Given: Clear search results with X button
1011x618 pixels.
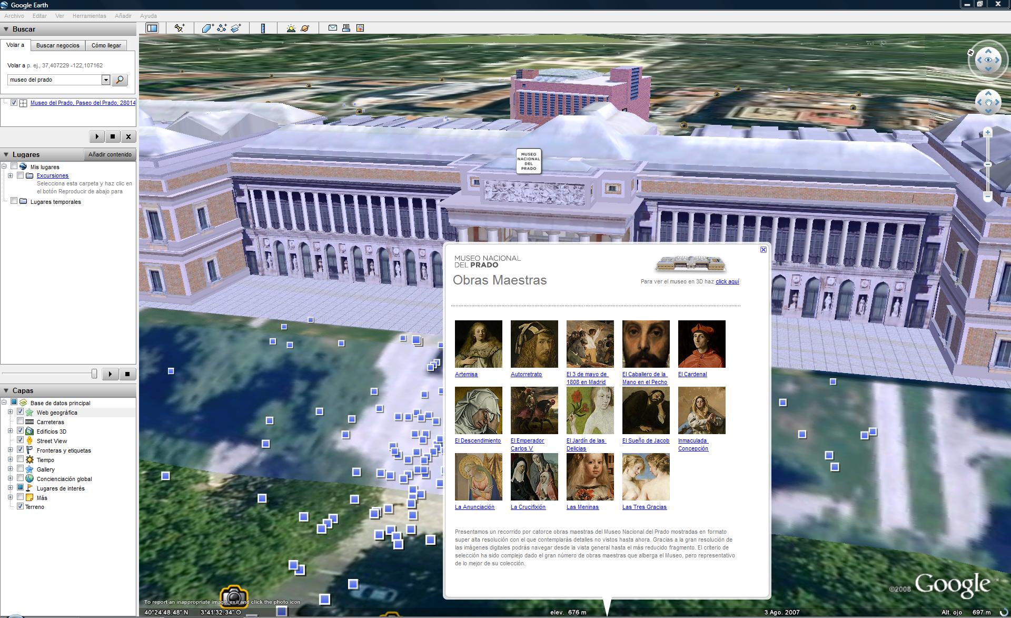Looking at the screenshot, I should (x=128, y=136).
